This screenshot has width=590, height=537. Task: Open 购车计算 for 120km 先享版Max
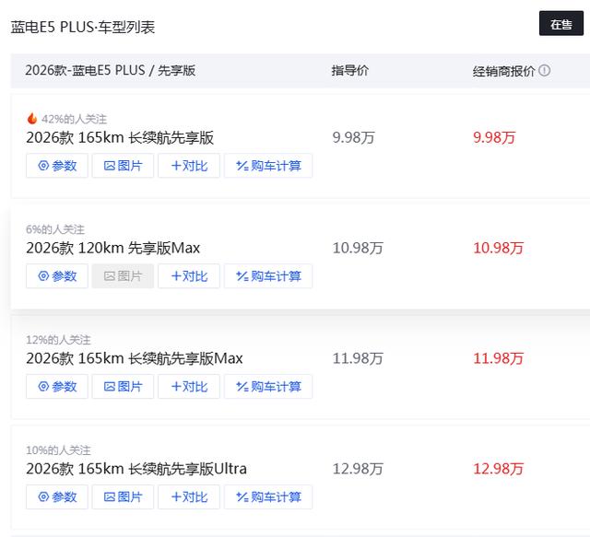pos(268,276)
